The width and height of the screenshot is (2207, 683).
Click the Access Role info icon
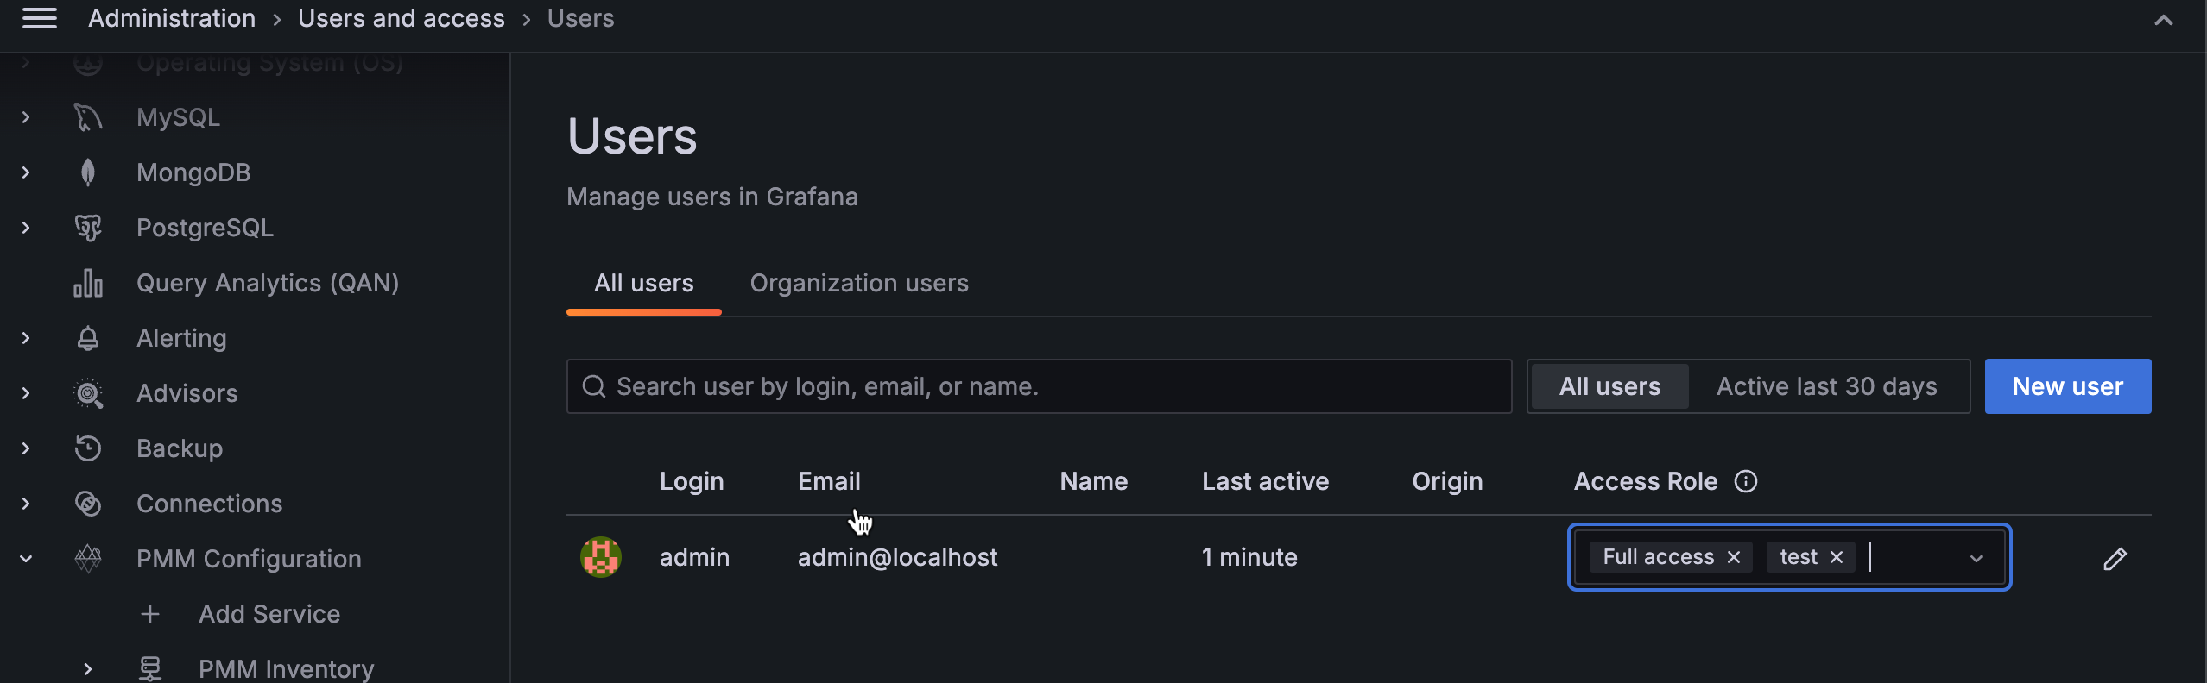tap(1746, 481)
